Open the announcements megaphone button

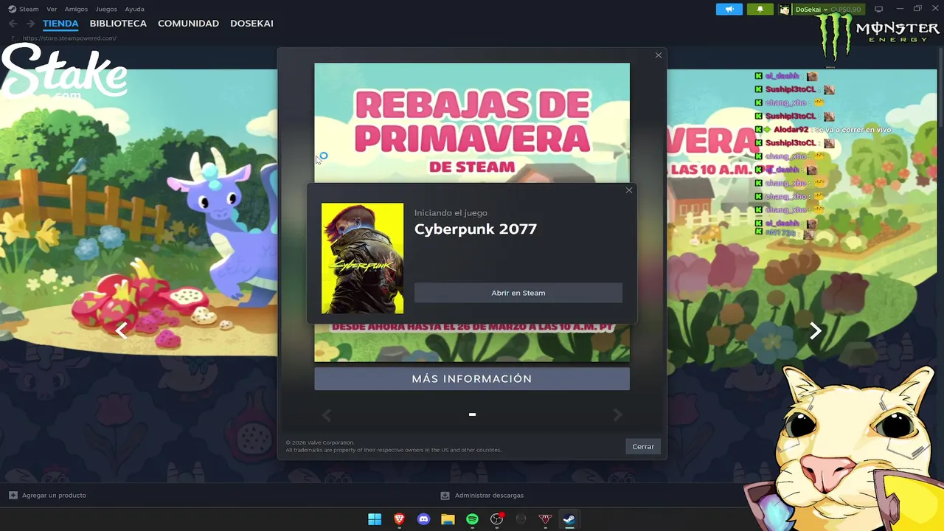pyautogui.click(x=729, y=9)
